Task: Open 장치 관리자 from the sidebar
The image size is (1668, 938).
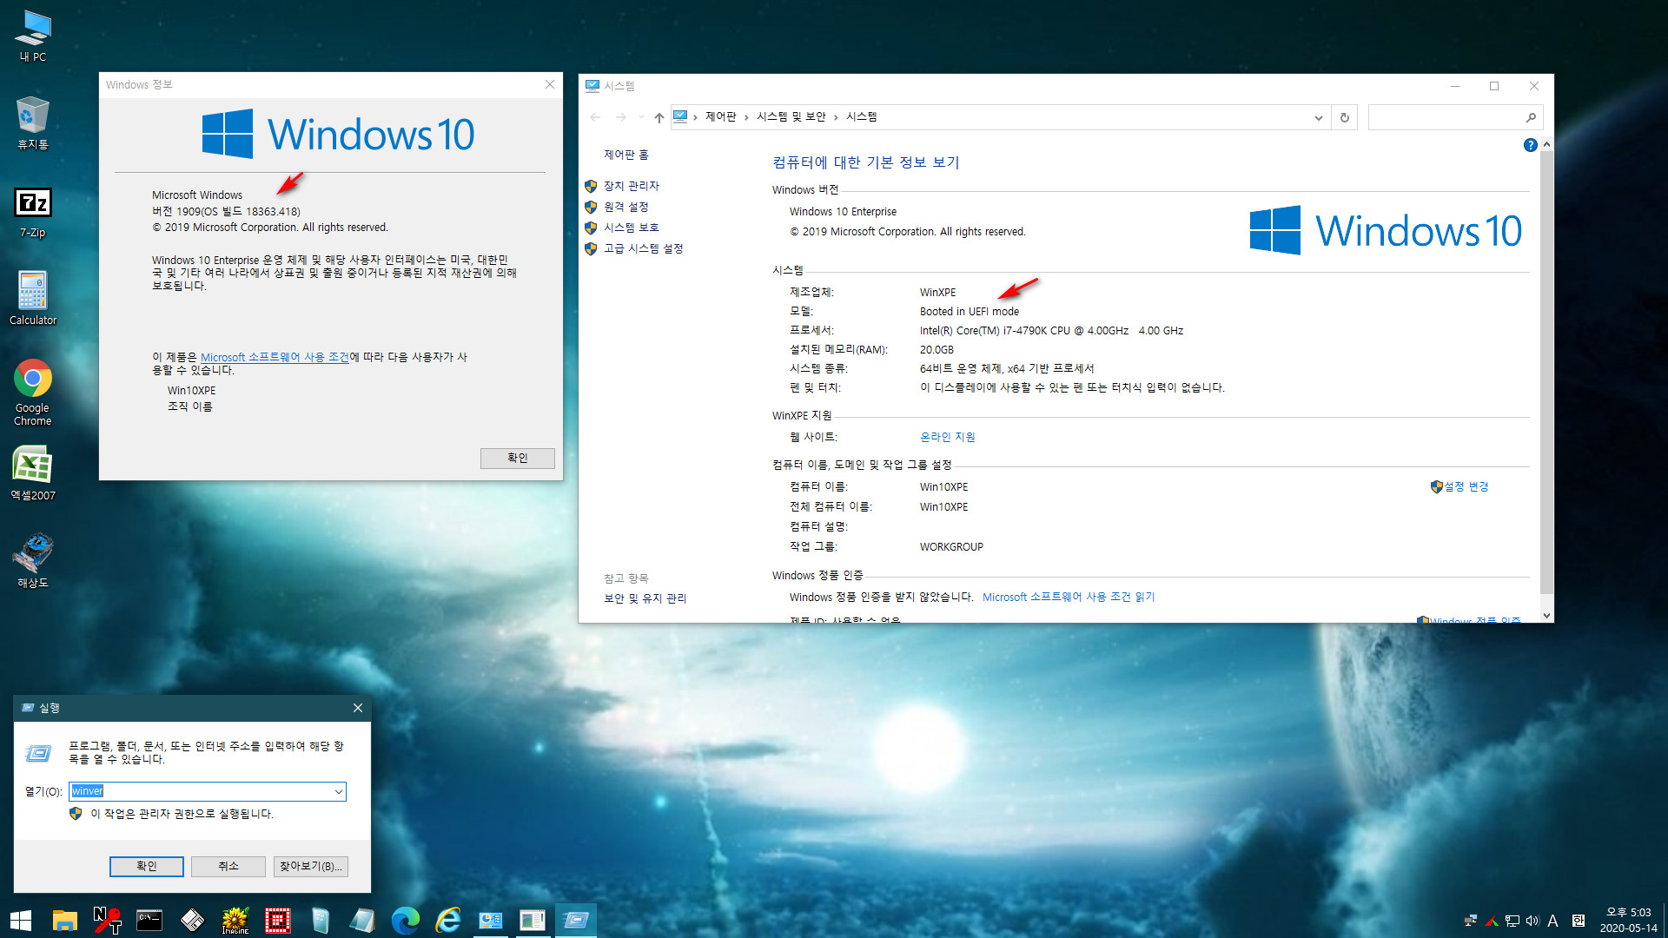Action: [631, 186]
